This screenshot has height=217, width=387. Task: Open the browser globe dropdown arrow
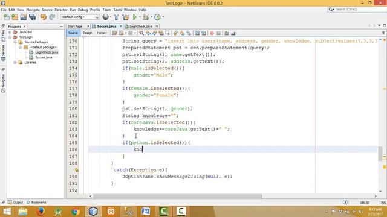pos(111,17)
